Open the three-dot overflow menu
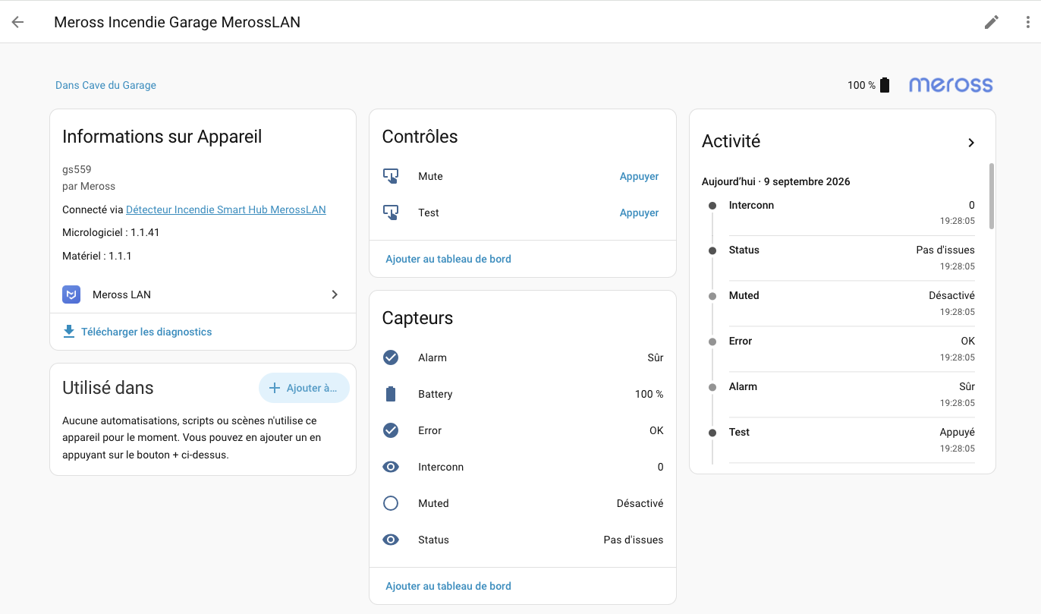This screenshot has height=614, width=1041. tap(1027, 22)
